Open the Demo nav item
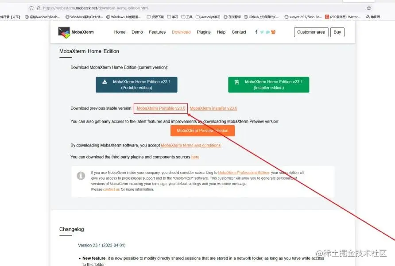The width and height of the screenshot is (395, 266). 137,32
